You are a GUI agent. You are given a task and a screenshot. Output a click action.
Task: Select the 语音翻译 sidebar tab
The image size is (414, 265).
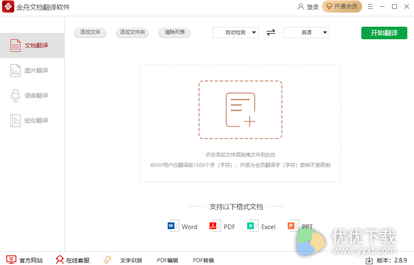[x=32, y=96]
